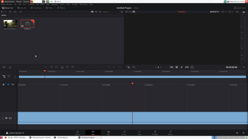Image resolution: width=248 pixels, height=139 pixels.
Task: Open the viewer zoom fit dropdown arrow
Action: (x=225, y=12)
